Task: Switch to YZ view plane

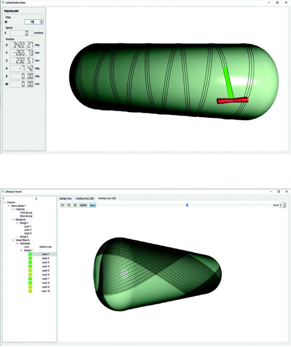Action: pyautogui.click(x=69, y=206)
